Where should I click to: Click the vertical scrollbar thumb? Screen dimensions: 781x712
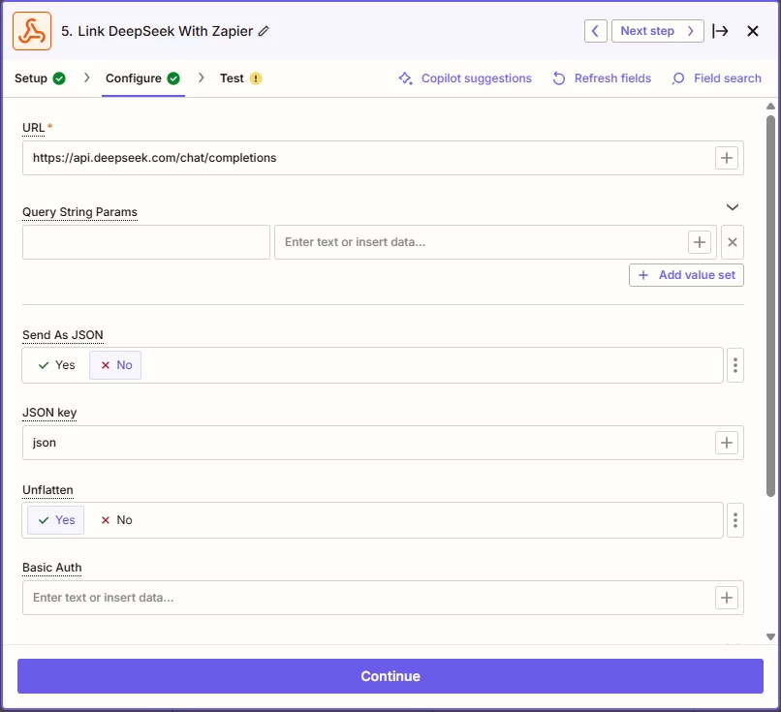pyautogui.click(x=770, y=306)
